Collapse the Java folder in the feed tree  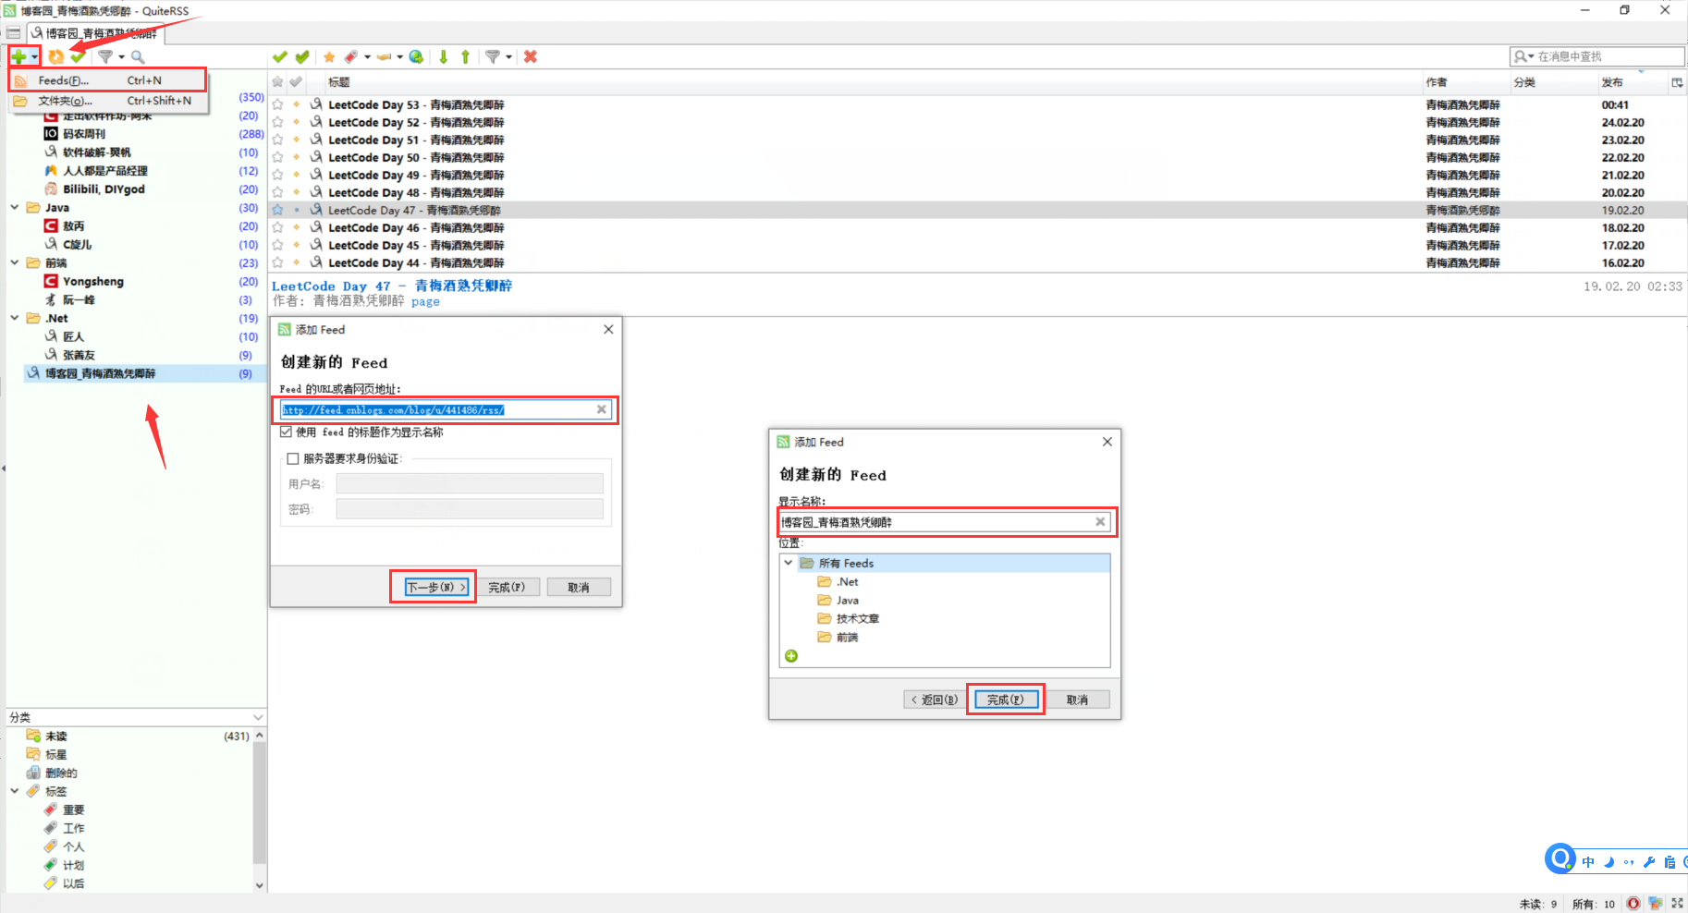point(15,207)
